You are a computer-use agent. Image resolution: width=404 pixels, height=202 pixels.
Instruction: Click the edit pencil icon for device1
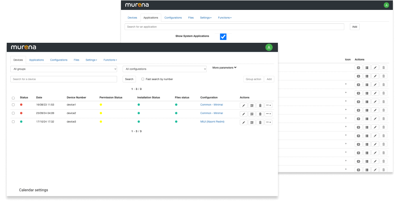[x=244, y=105]
